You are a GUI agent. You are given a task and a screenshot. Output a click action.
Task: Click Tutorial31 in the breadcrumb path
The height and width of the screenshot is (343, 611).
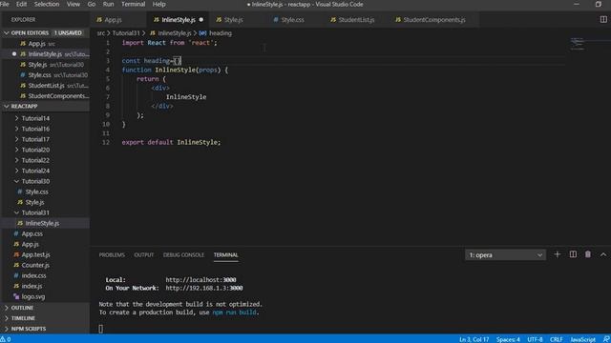pyautogui.click(x=125, y=33)
